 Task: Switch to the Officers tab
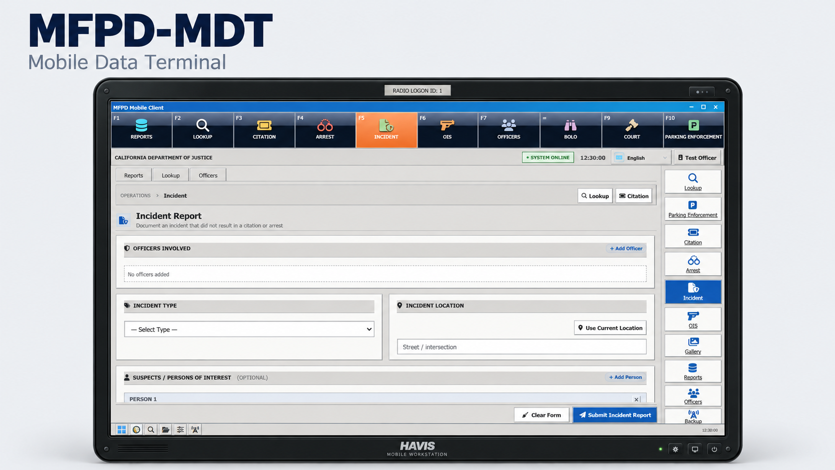tap(208, 175)
